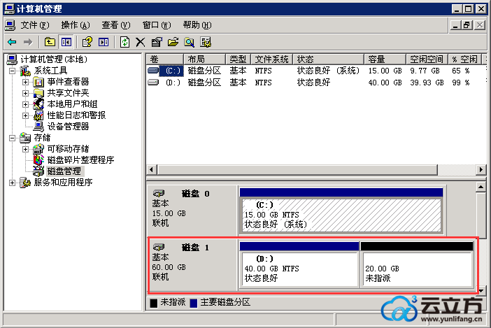Viewport: 491px width, 328px height.
Task: Click the action pane toggle toolbar icon
Action: [104, 42]
